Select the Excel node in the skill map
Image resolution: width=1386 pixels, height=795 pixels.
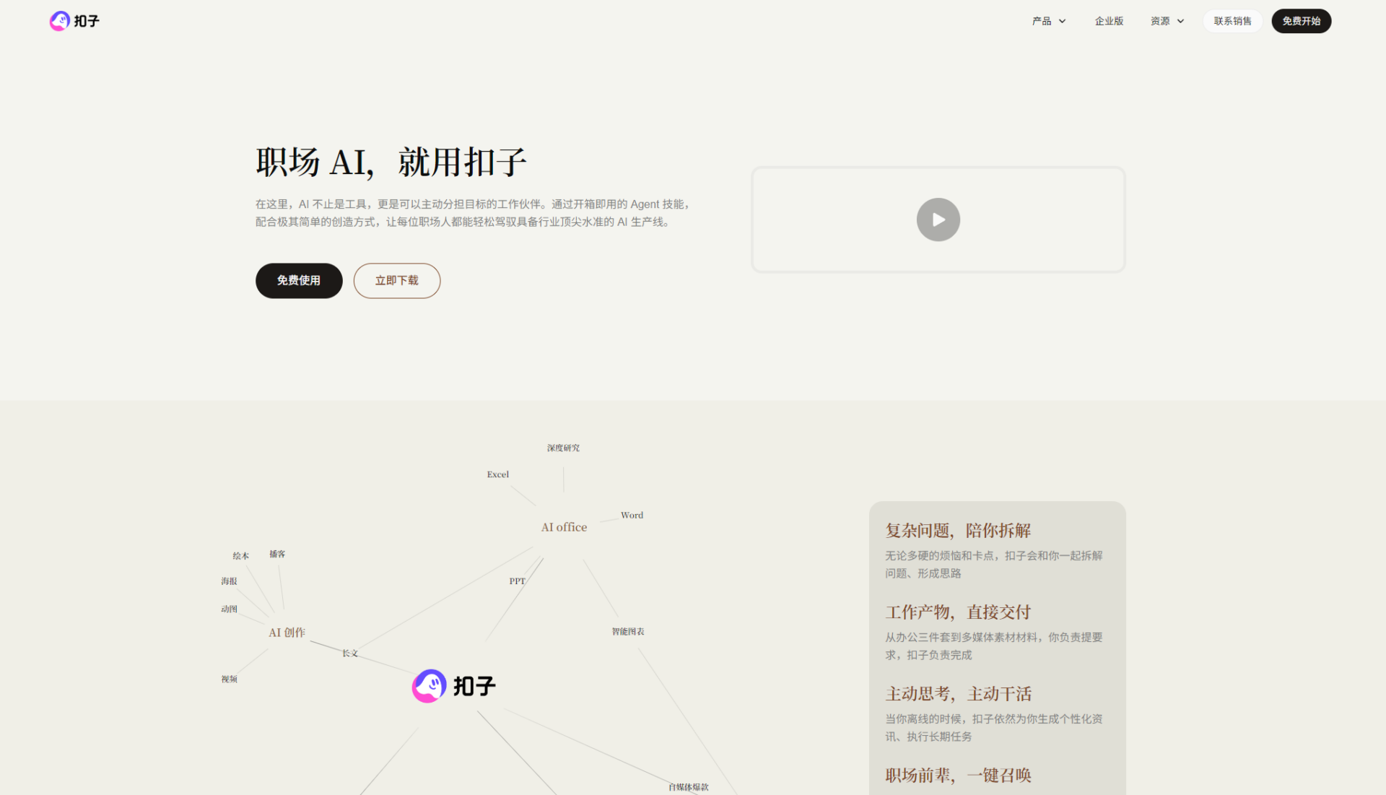click(497, 474)
